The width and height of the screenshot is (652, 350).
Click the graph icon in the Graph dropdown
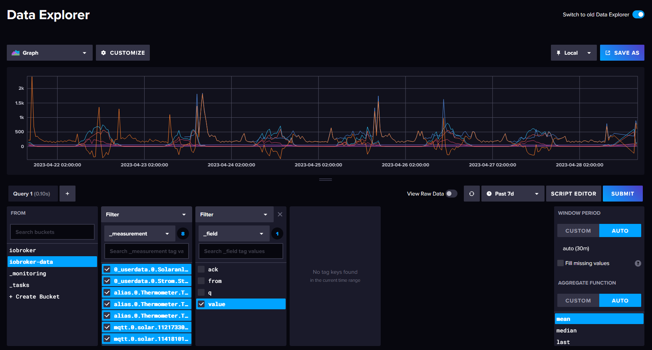(16, 53)
